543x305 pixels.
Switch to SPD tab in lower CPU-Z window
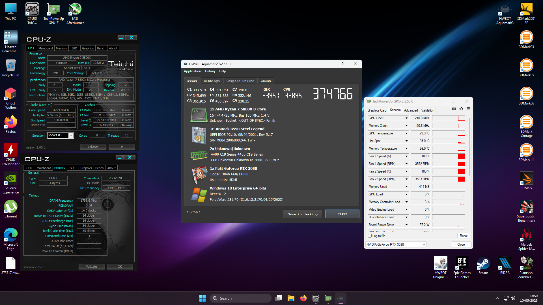coord(73,168)
